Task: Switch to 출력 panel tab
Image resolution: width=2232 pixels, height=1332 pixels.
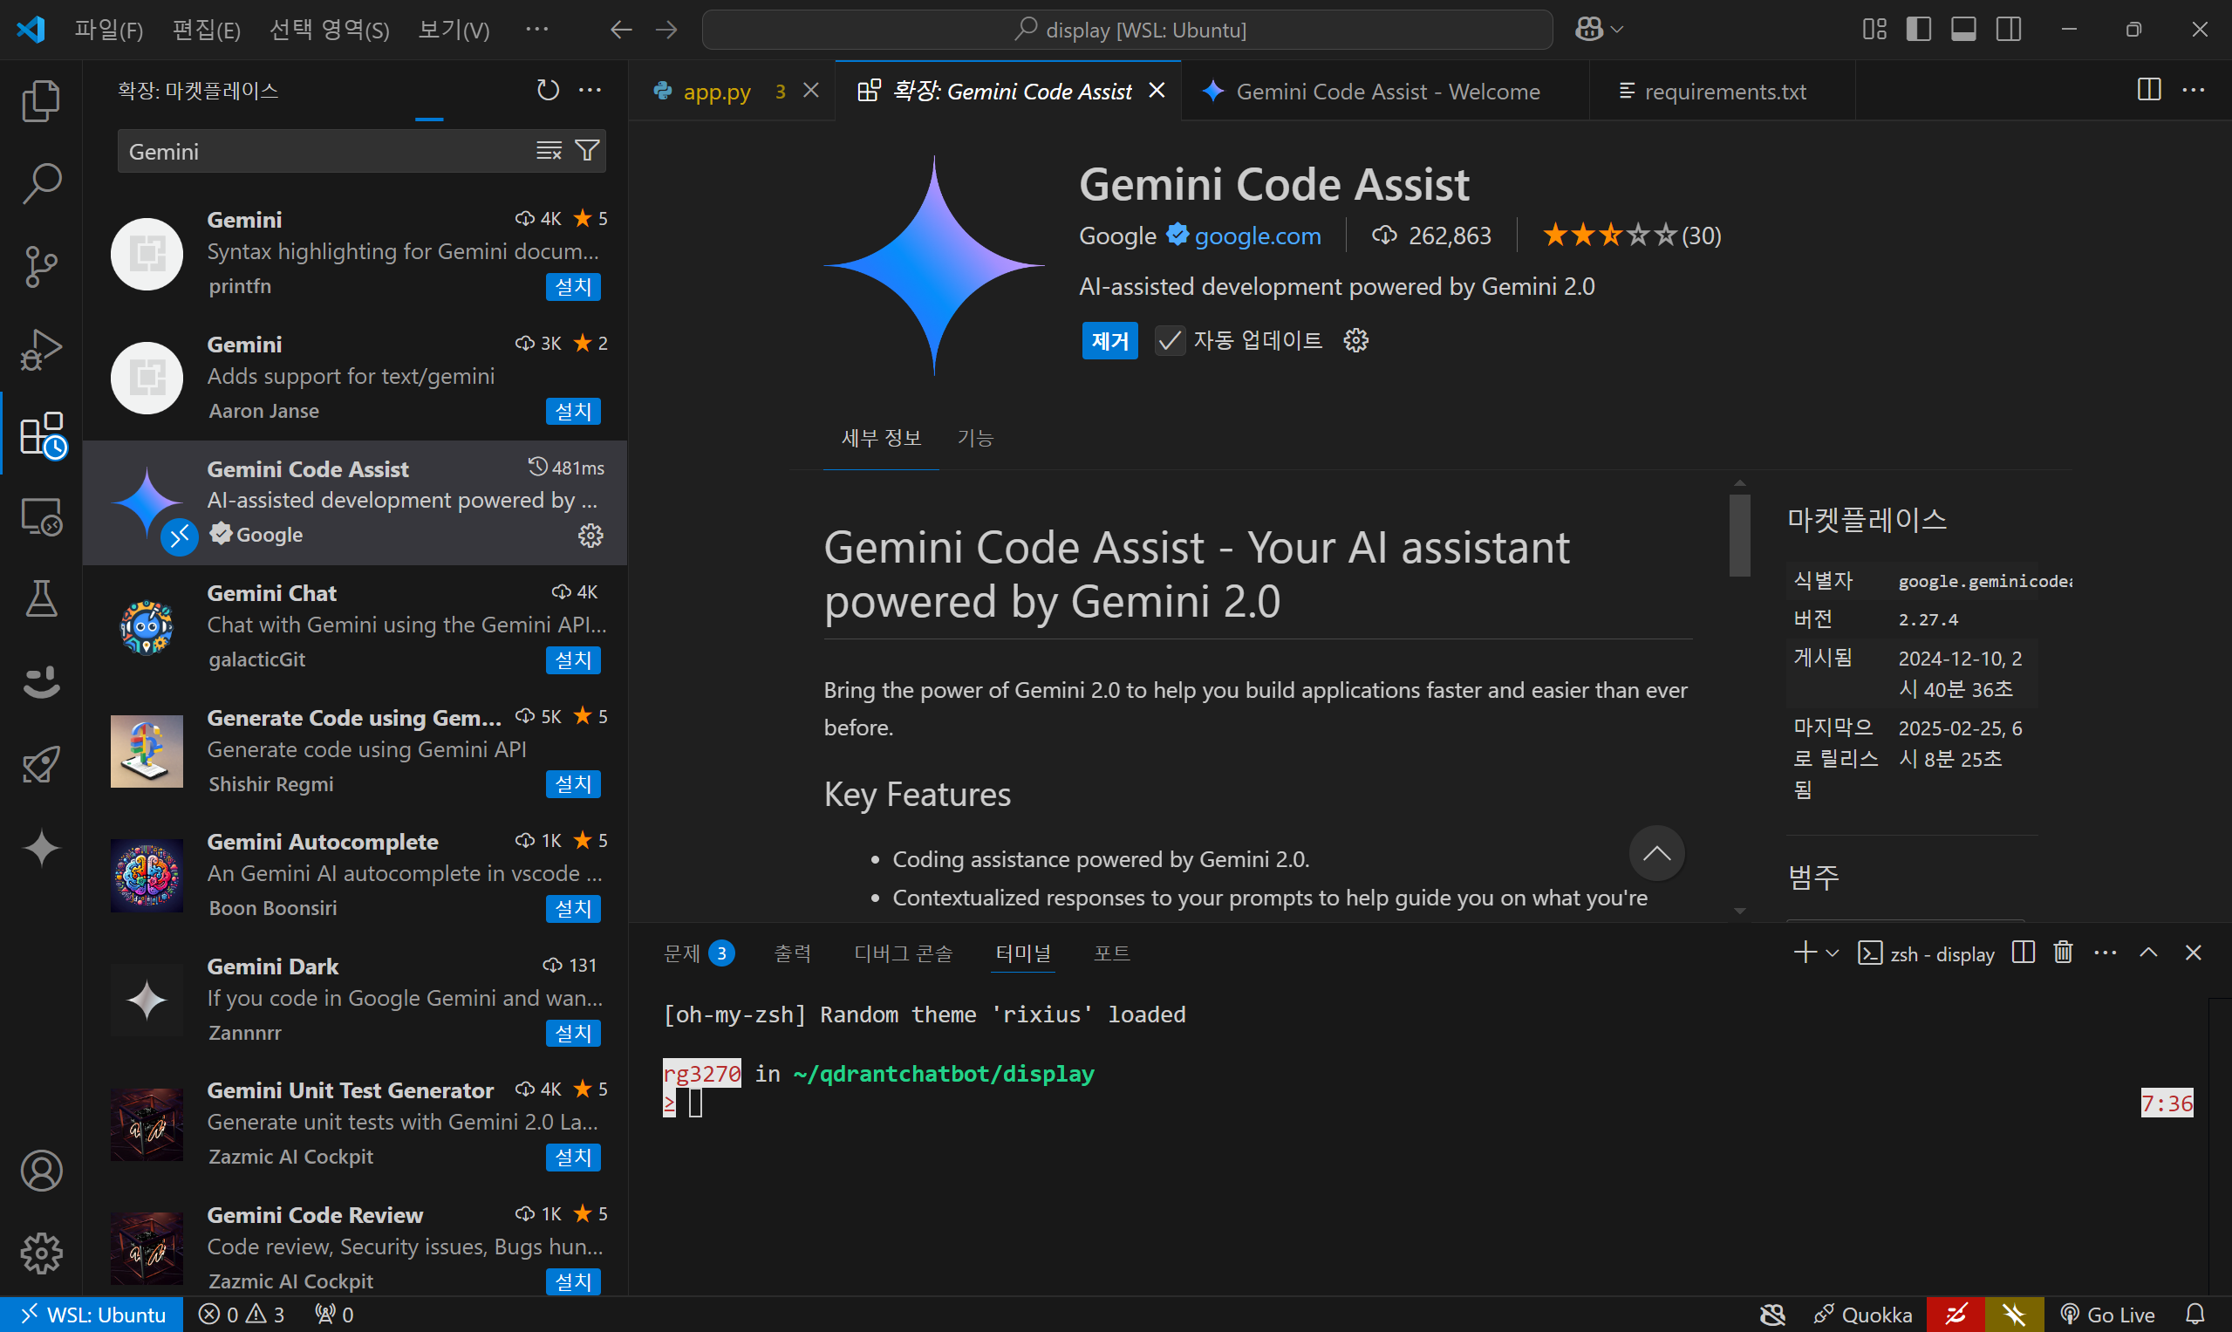Action: coord(793,953)
